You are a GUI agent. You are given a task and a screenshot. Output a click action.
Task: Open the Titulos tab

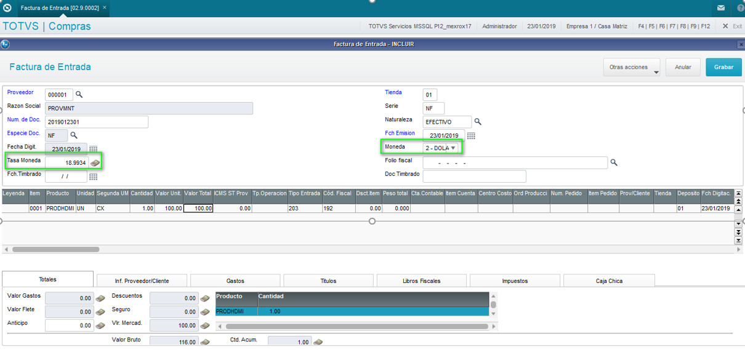click(328, 280)
